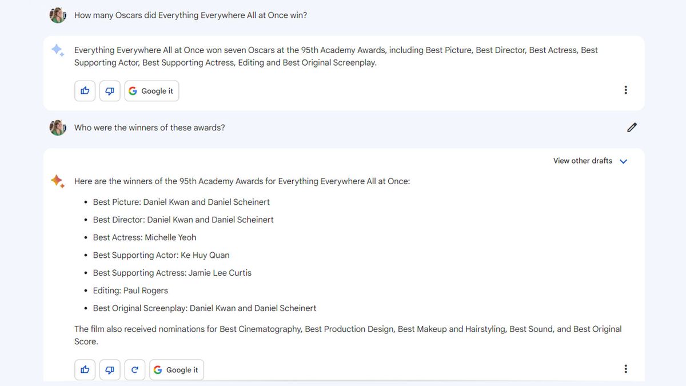686x386 pixels.
Task: Click user avatar beside second question
Action: pos(58,128)
